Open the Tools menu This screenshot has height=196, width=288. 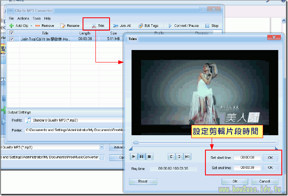pyautogui.click(x=37, y=19)
